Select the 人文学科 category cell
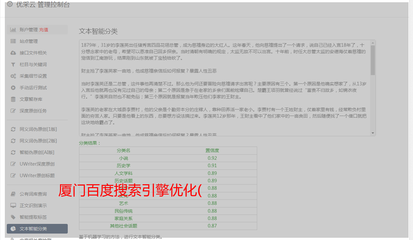This screenshot has width=413, height=240. pyautogui.click(x=124, y=173)
